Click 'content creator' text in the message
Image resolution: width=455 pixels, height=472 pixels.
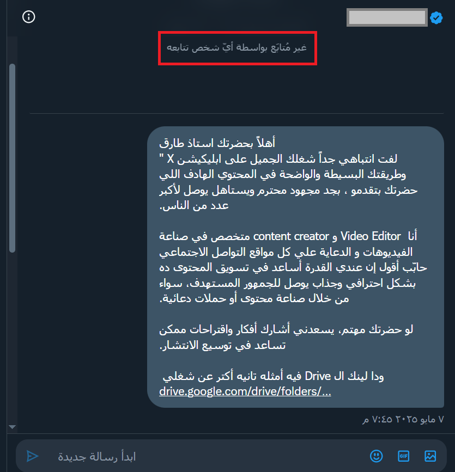click(x=291, y=236)
